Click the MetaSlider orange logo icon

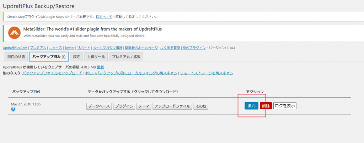click(14, 33)
